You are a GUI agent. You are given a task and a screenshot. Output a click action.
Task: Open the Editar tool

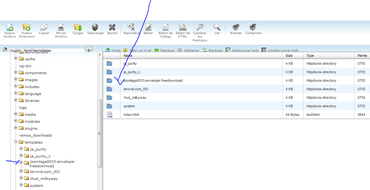point(148,27)
